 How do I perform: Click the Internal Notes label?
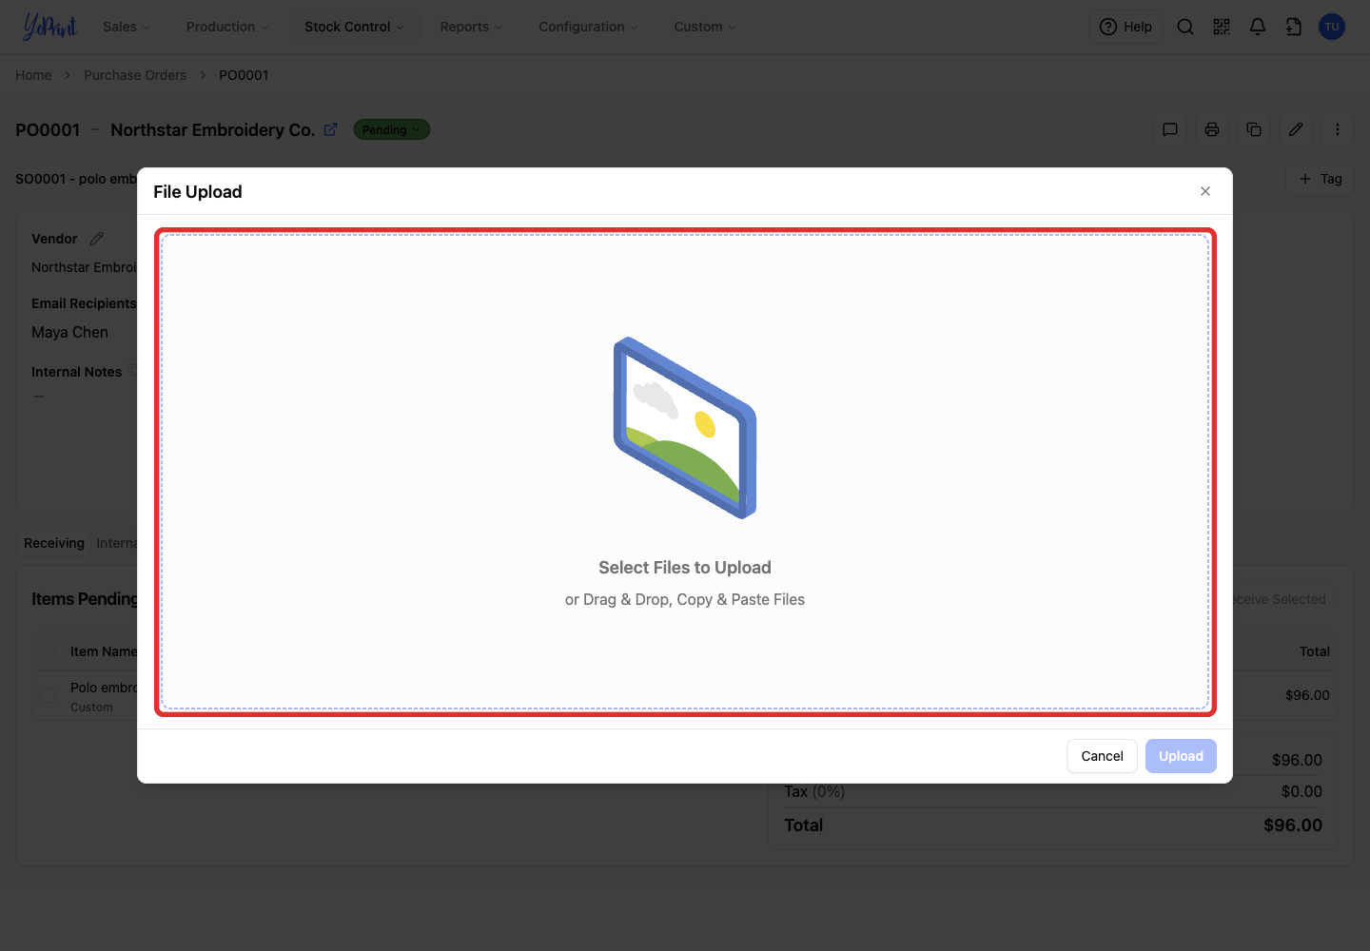76,372
